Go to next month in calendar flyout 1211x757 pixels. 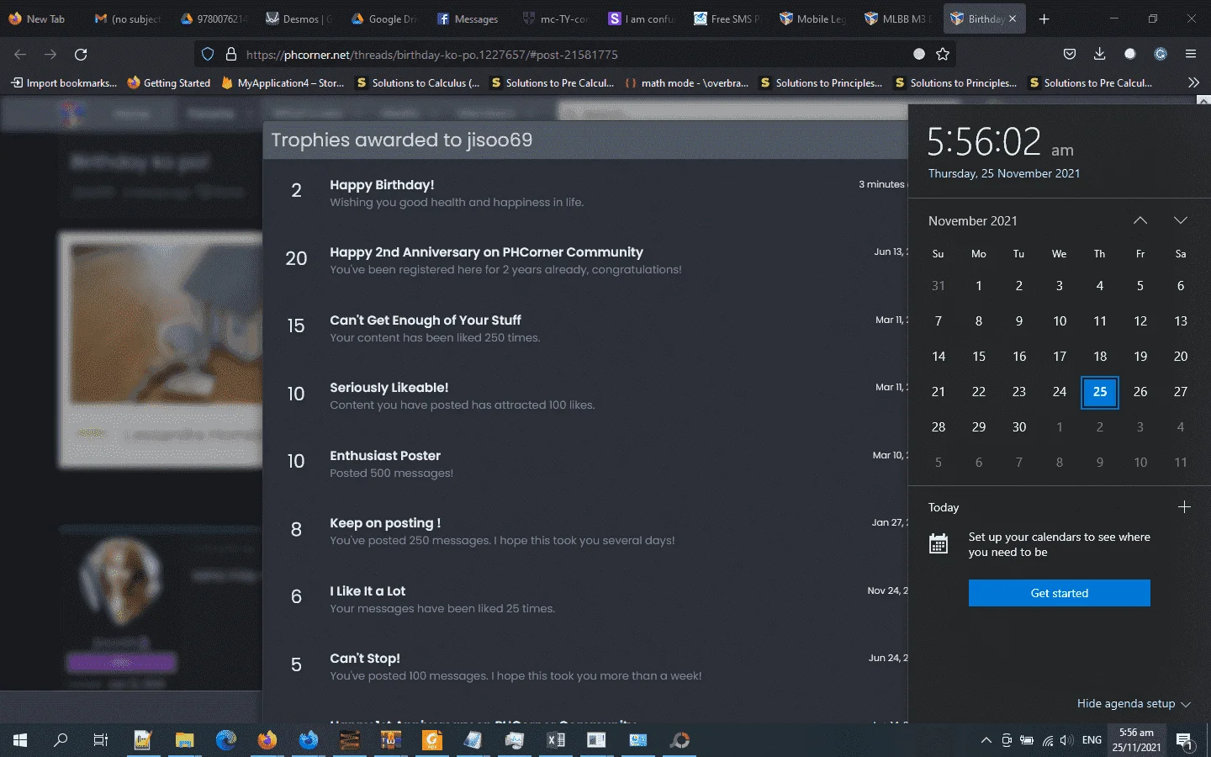coord(1181,220)
